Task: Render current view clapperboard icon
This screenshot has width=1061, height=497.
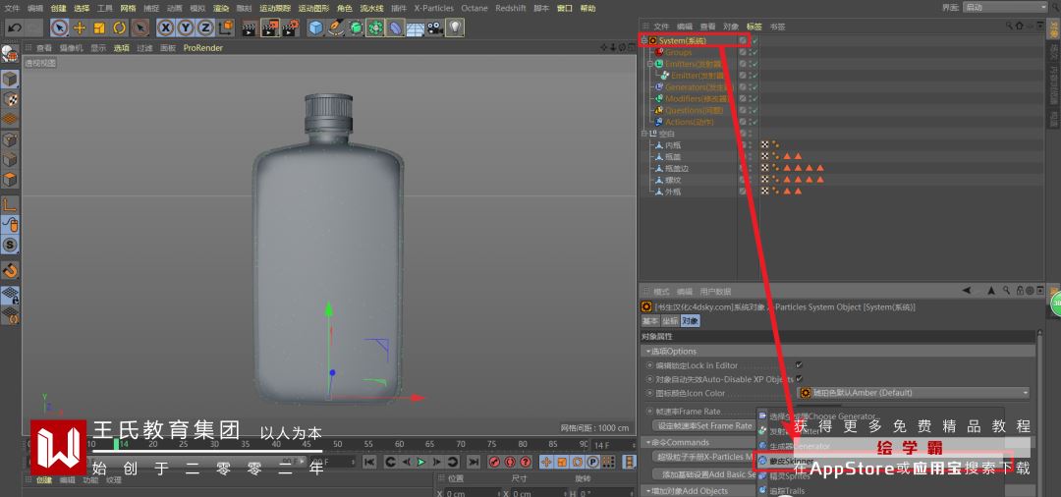Action: (x=250, y=28)
